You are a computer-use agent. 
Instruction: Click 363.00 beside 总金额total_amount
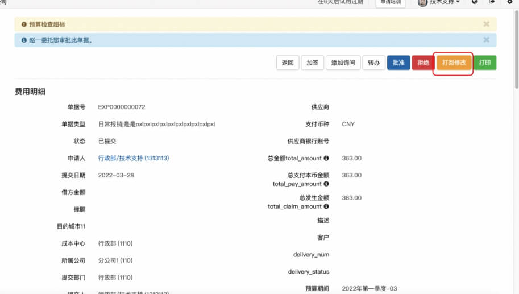point(351,158)
